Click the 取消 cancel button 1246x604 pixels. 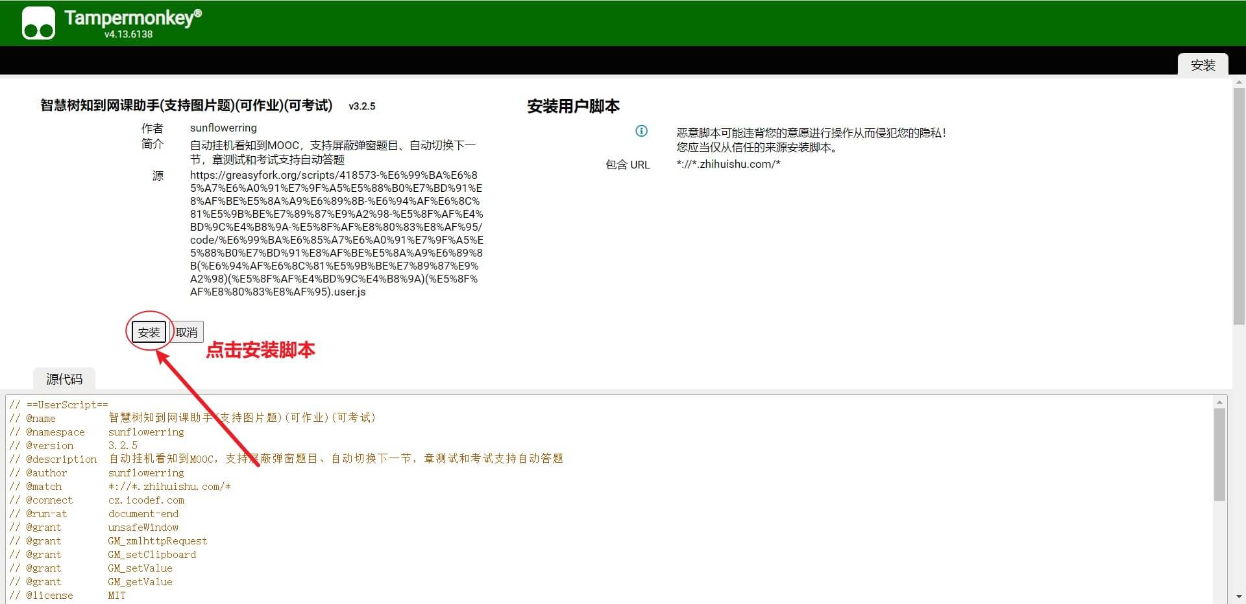point(187,332)
